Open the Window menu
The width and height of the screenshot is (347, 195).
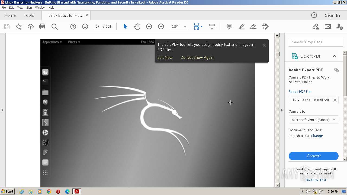[40, 8]
